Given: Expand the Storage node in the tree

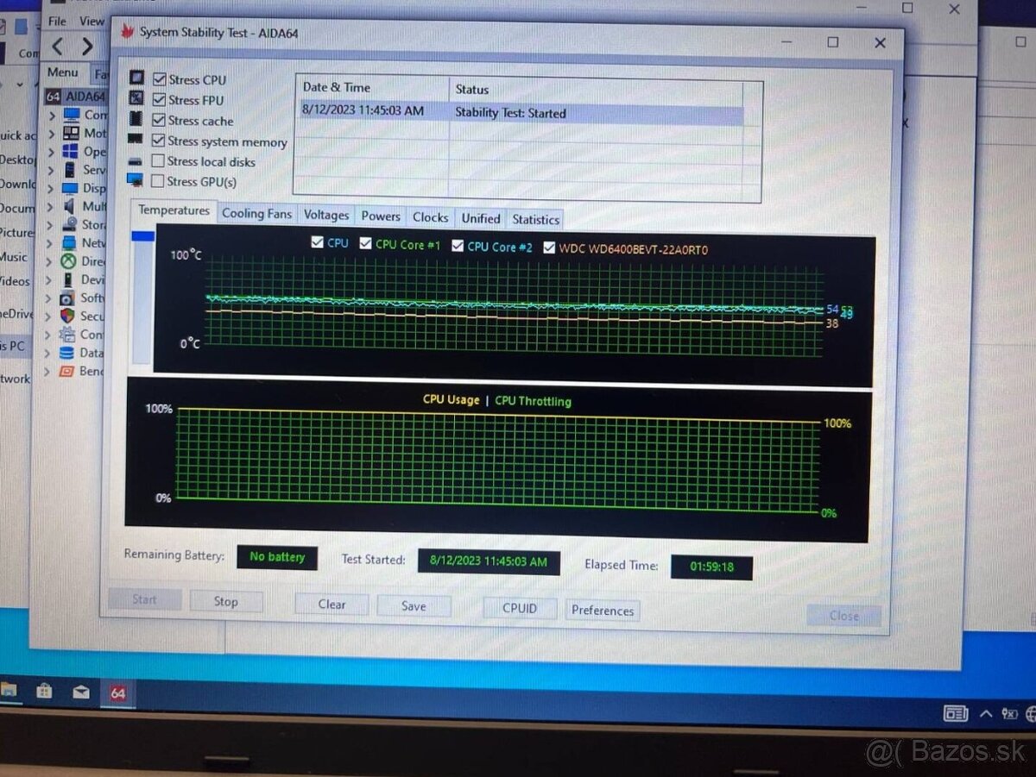Looking at the screenshot, I should click(51, 225).
